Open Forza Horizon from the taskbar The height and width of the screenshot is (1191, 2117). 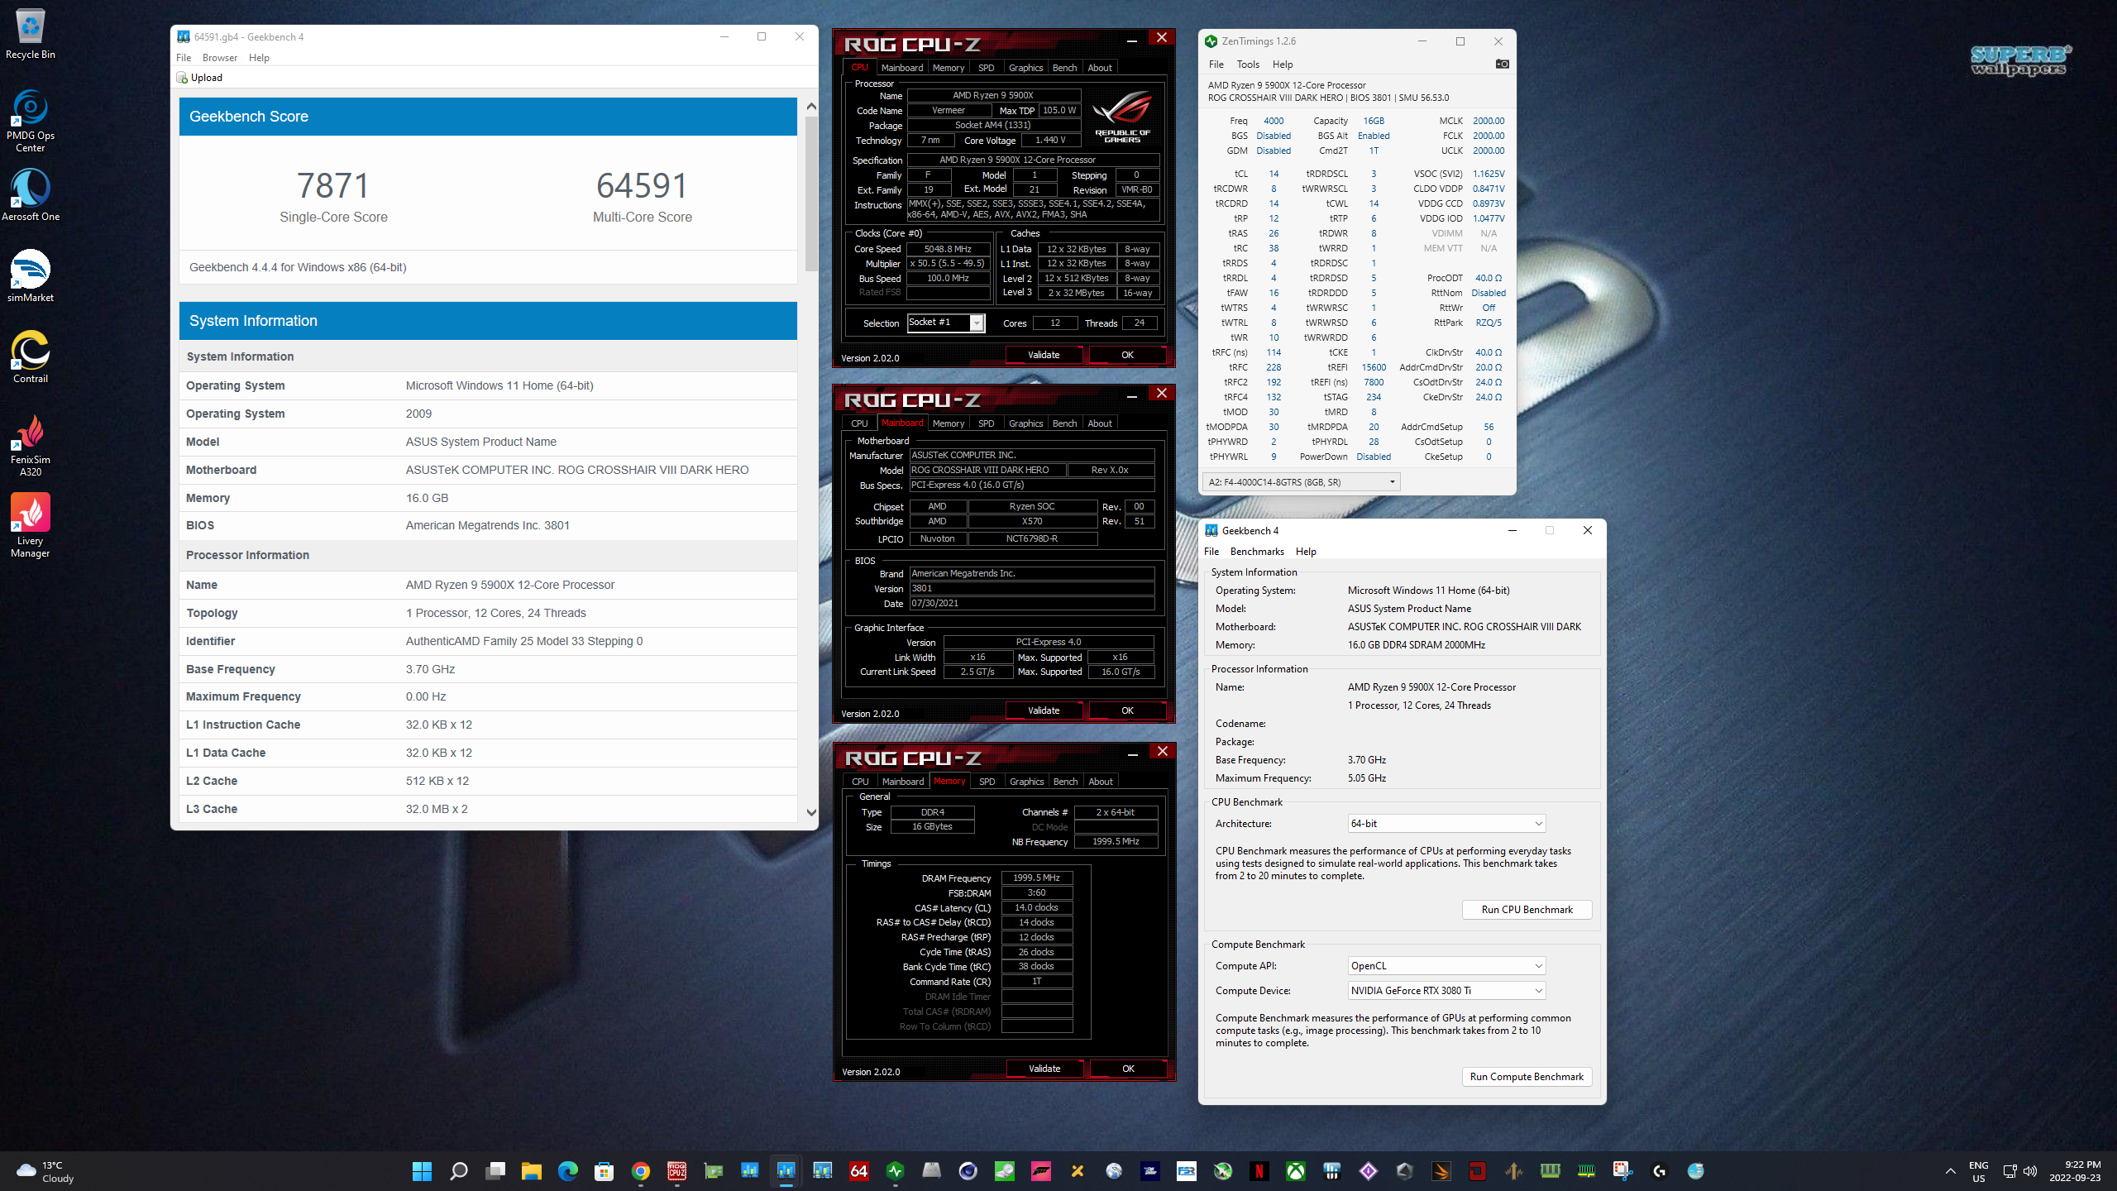point(1040,1170)
